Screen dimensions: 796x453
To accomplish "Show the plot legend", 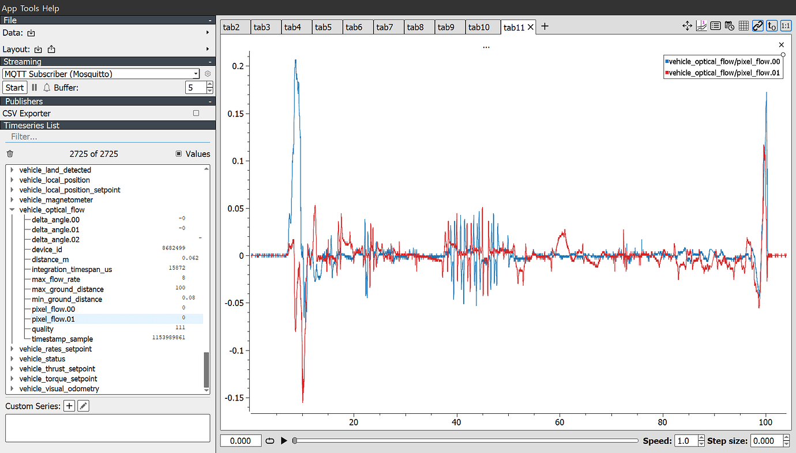I will click(x=715, y=26).
